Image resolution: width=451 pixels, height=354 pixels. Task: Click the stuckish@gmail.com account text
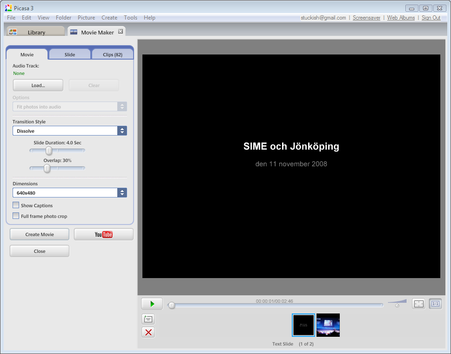tap(323, 18)
